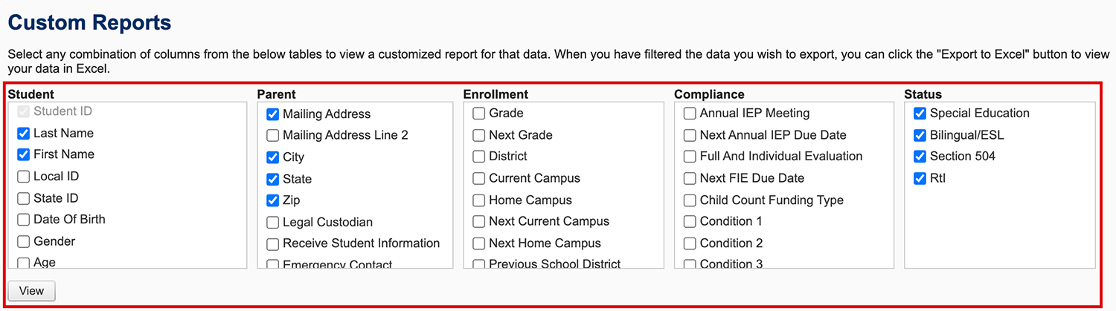
Task: Click the View button
Action: click(x=31, y=291)
